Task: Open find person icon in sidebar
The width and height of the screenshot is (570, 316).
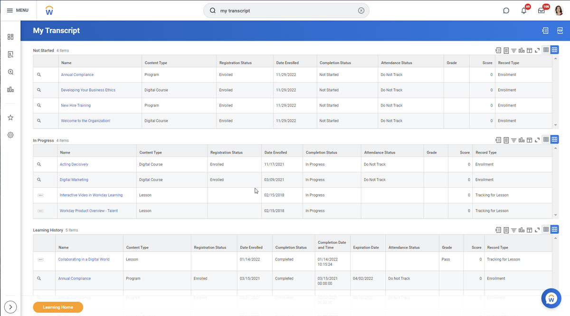Action: [x=10, y=72]
